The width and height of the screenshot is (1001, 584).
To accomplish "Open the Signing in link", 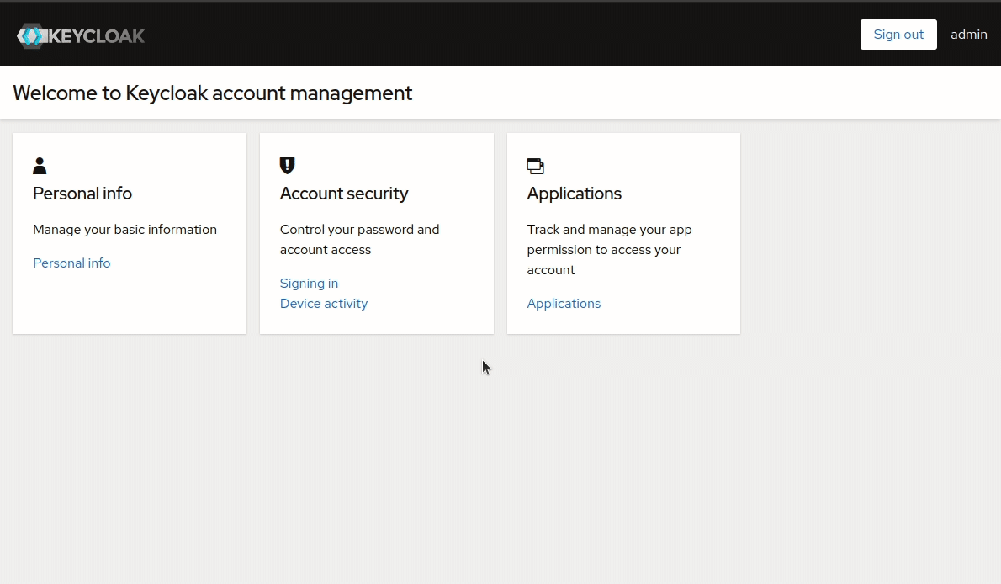I will coord(309,283).
